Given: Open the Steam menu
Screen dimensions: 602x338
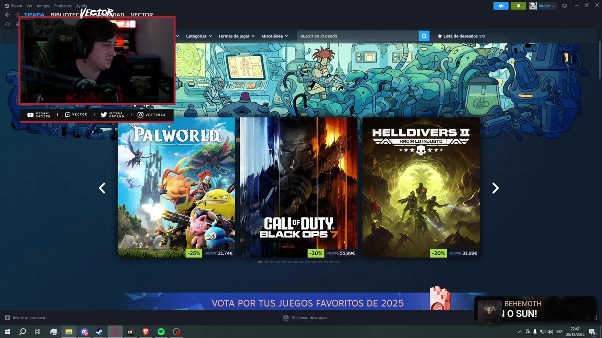Looking at the screenshot, I should (16, 6).
